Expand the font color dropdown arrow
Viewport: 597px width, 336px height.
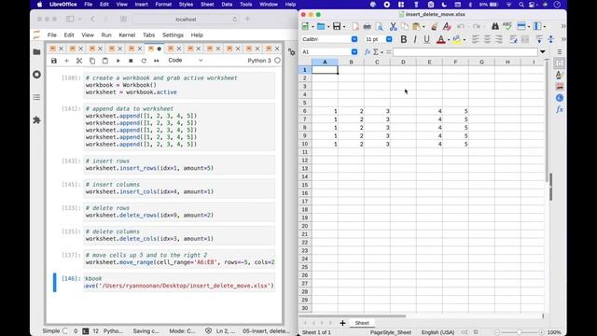point(449,39)
